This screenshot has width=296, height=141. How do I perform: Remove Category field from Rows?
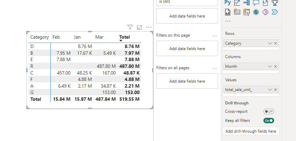(276, 43)
